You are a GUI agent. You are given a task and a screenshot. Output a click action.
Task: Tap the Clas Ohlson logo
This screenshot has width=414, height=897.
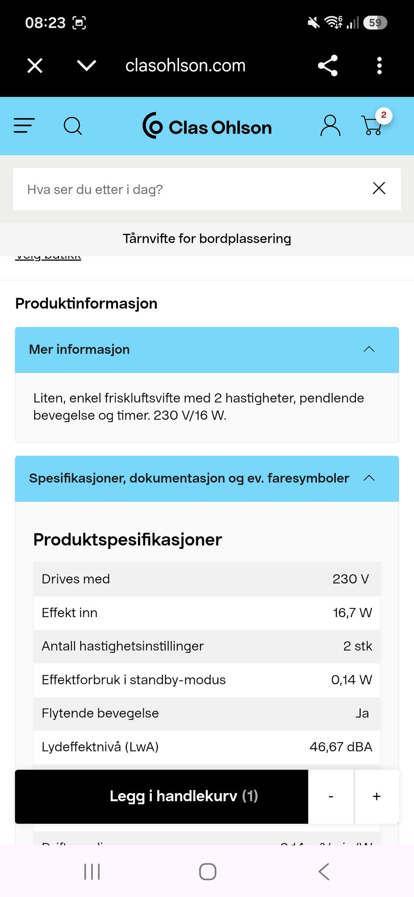(x=207, y=126)
